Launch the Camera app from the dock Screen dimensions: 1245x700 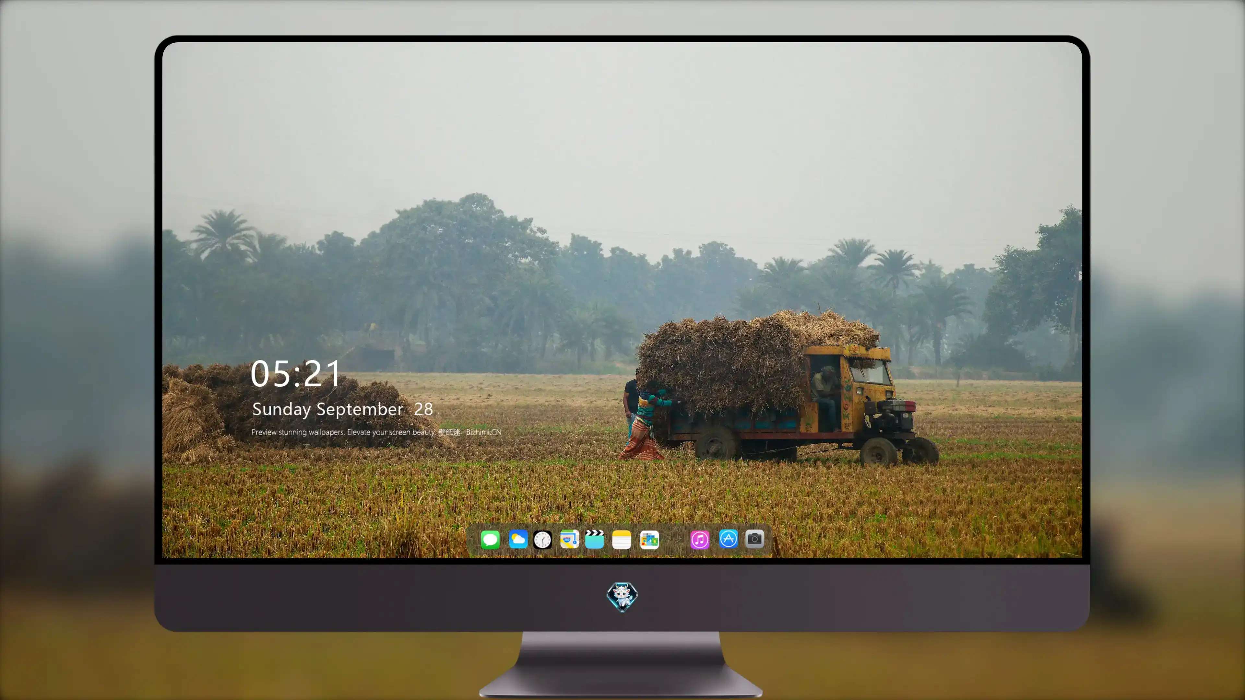click(754, 539)
